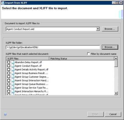
Task: Tick the Agent Group Customer Segment checkbox
Action: [9, 77]
